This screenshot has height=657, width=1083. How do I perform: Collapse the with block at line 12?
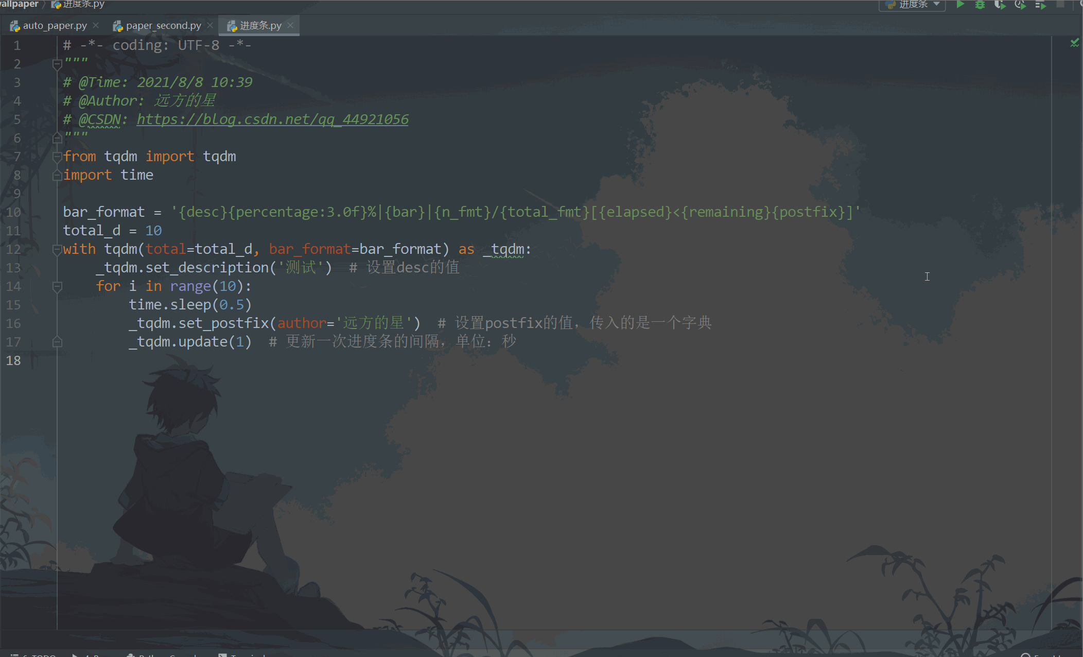(x=57, y=249)
